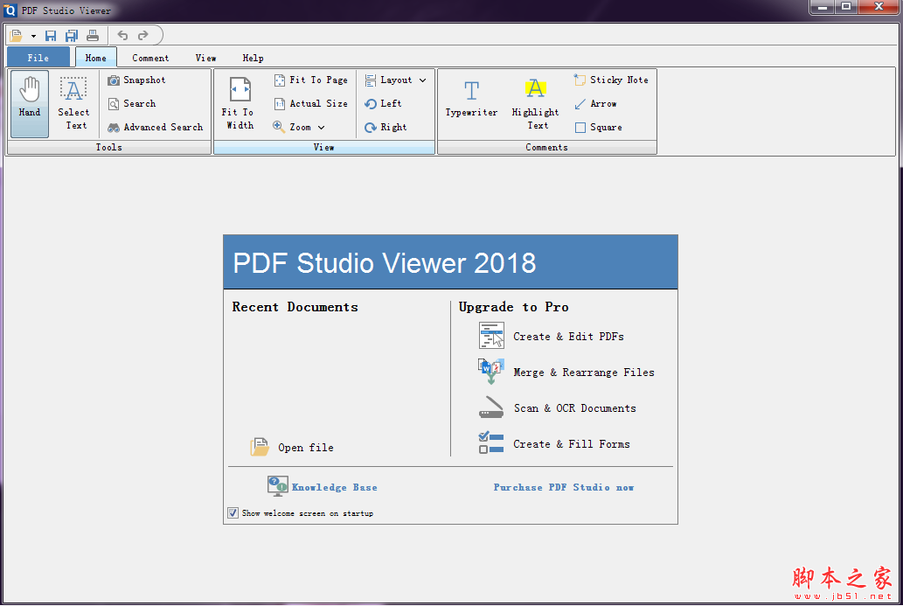Viewport: 903px width, 606px height.
Task: Activate the Select Text tool
Action: tap(73, 102)
